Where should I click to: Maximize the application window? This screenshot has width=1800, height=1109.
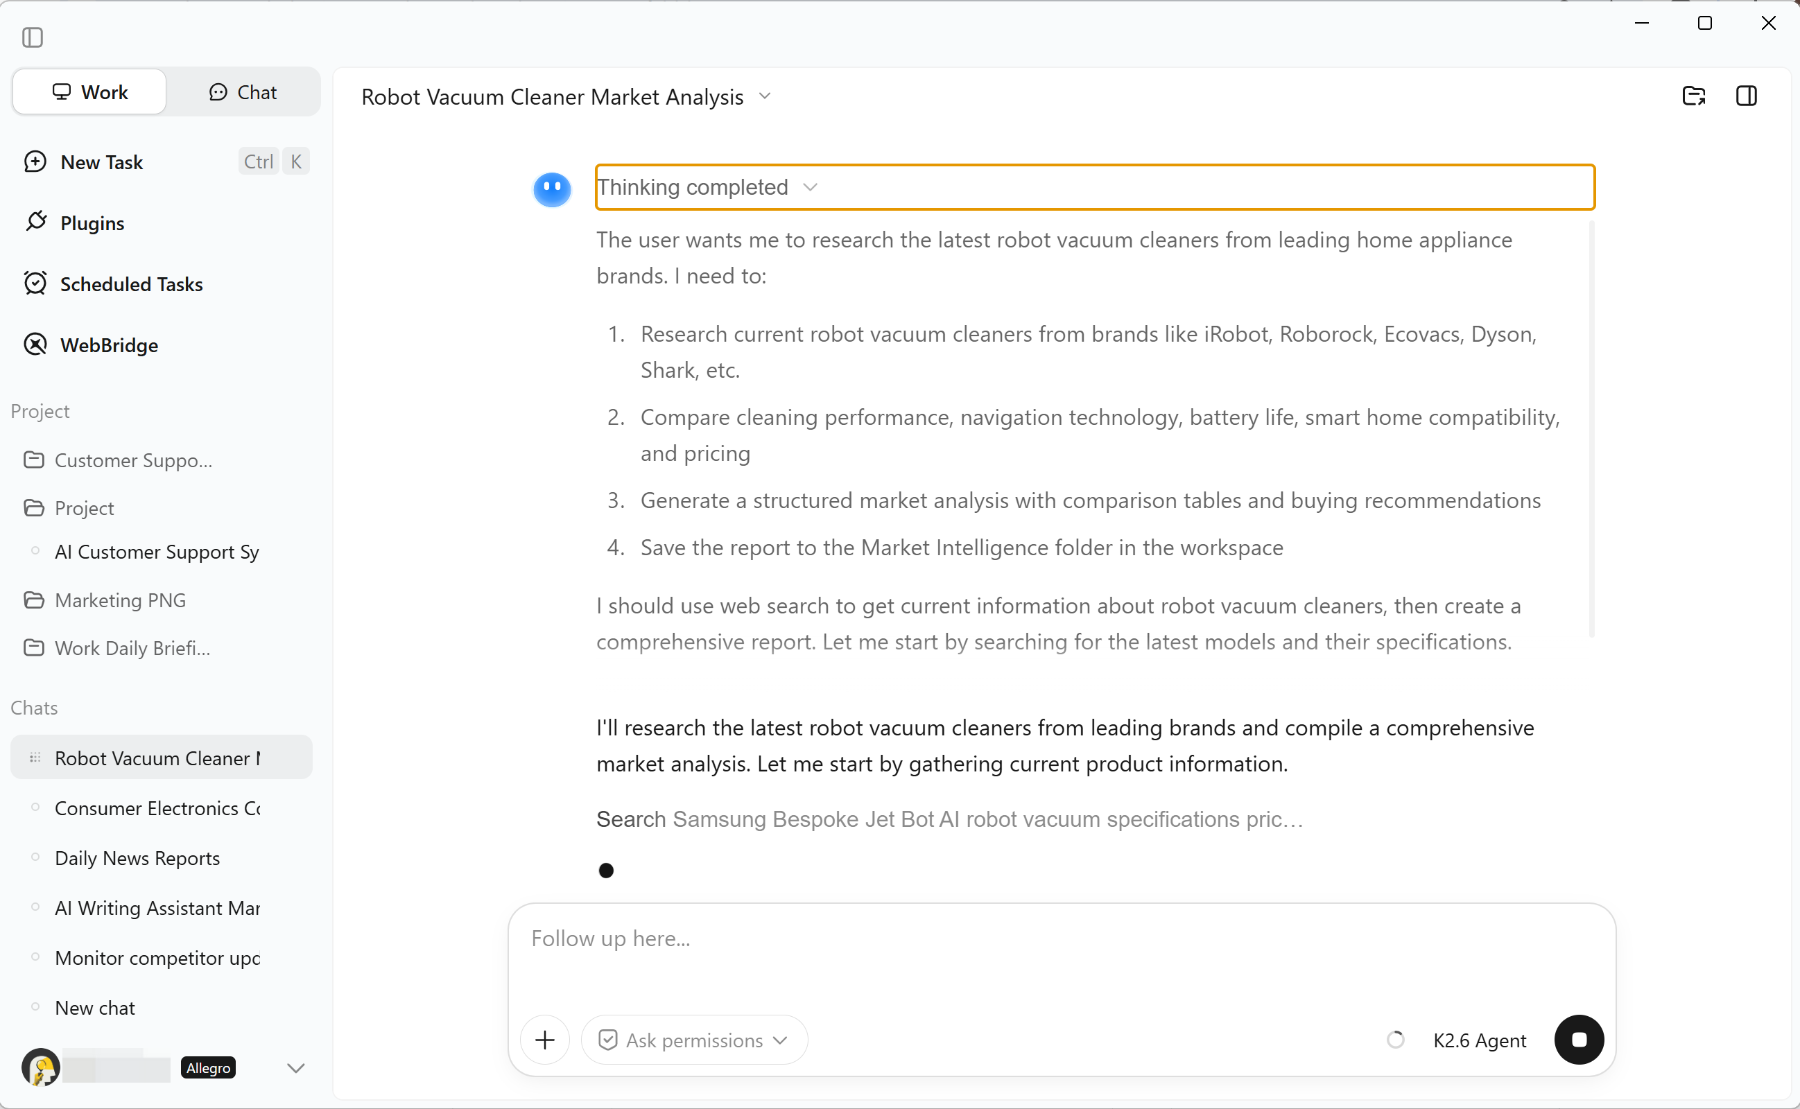pyautogui.click(x=1704, y=23)
